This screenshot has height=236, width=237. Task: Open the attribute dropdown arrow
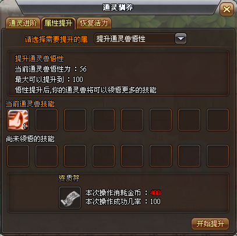click(x=181, y=38)
